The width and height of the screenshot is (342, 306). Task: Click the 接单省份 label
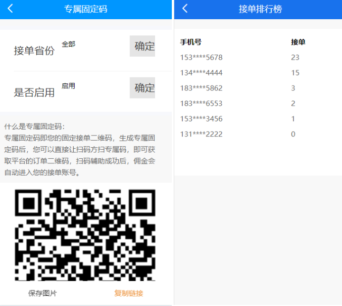click(x=34, y=51)
